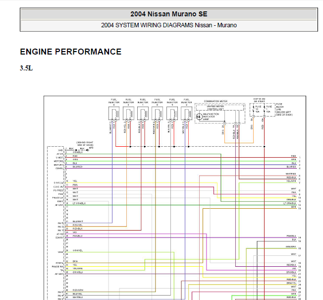Click the RED/GRN wire label at pin 40
The width and height of the screenshot is (323, 300).
point(78,290)
